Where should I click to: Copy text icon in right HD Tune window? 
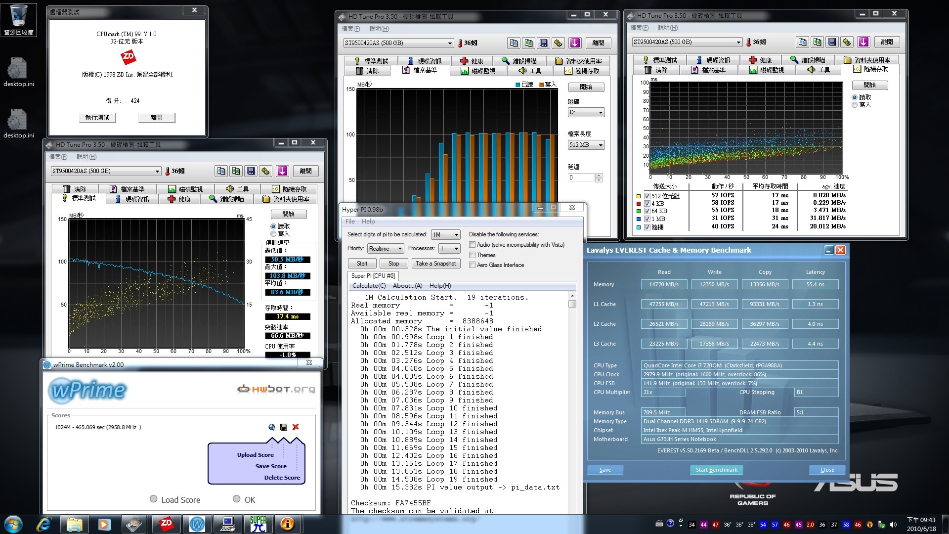click(x=803, y=42)
